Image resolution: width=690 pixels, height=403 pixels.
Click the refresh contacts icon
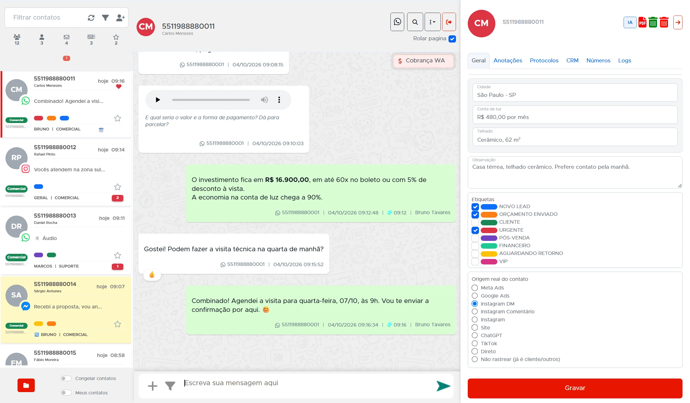click(91, 18)
